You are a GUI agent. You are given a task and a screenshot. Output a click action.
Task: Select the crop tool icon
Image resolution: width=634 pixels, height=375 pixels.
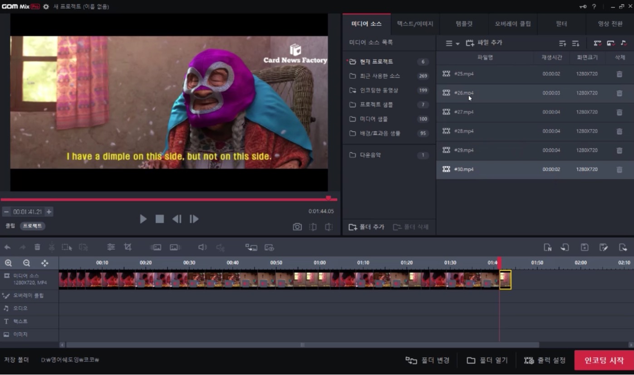tap(128, 247)
